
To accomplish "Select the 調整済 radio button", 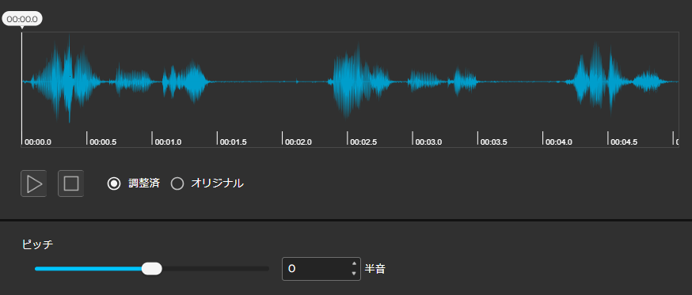I will tap(114, 183).
